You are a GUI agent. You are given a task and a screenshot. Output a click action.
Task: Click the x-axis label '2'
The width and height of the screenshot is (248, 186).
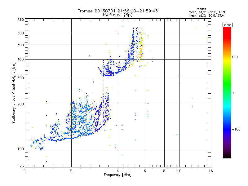click(71, 171)
